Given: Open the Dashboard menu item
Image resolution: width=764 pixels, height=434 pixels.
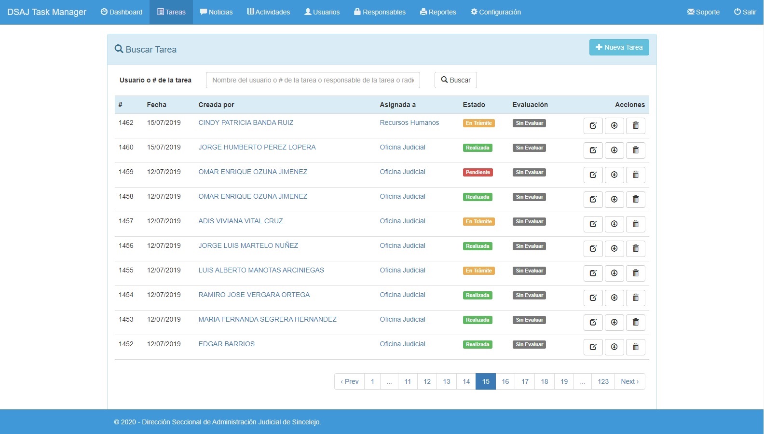Looking at the screenshot, I should click(x=122, y=12).
